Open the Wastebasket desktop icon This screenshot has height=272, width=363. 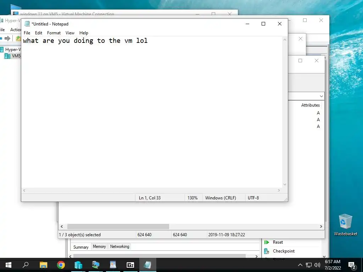[x=345, y=225]
